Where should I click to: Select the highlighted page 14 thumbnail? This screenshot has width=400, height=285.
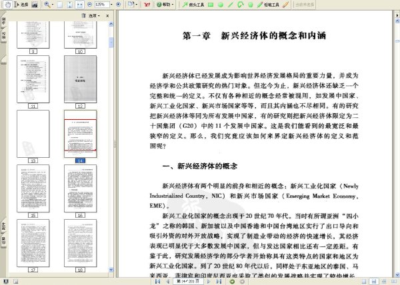click(81, 134)
